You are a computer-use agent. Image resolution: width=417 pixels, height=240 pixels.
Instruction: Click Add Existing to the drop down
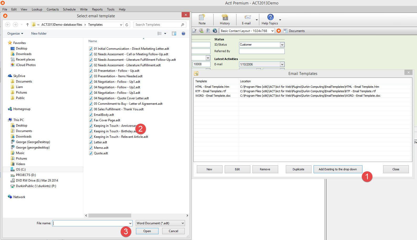tap(338, 169)
